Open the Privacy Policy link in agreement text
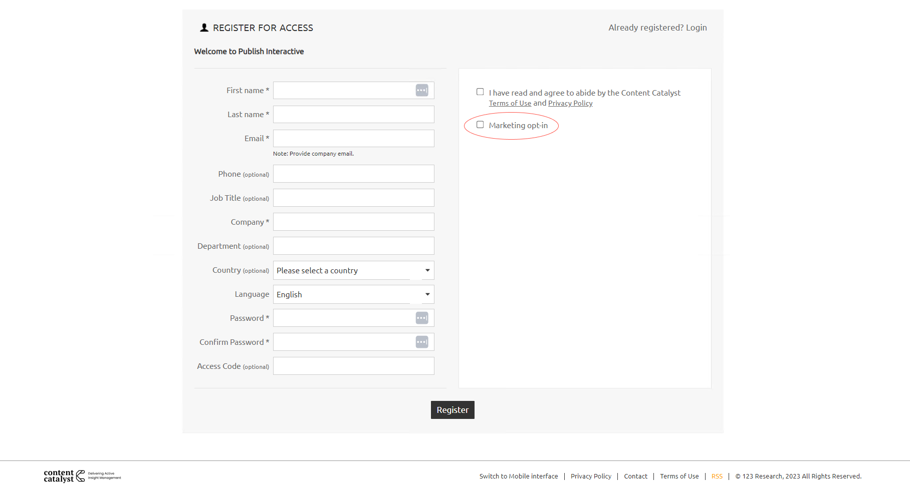910x487 pixels. click(570, 103)
